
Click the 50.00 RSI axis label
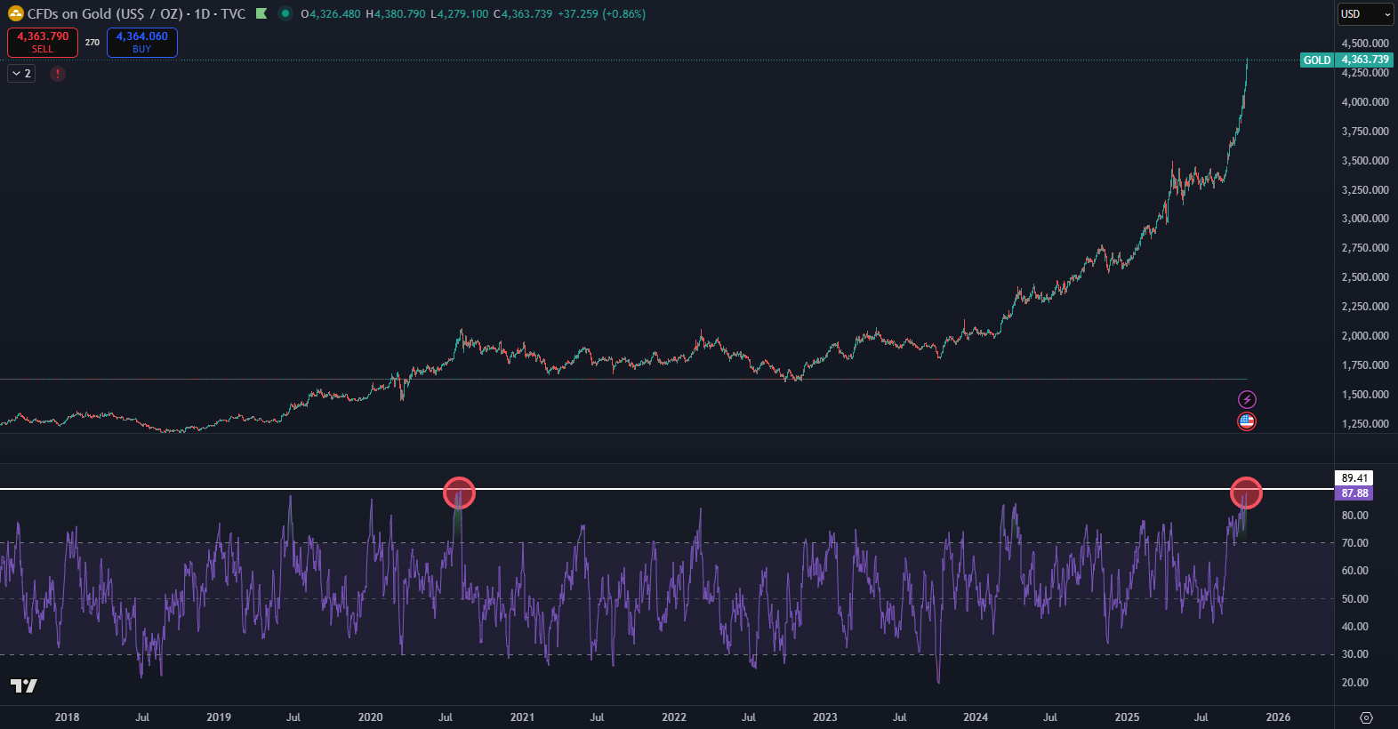coord(1355,599)
